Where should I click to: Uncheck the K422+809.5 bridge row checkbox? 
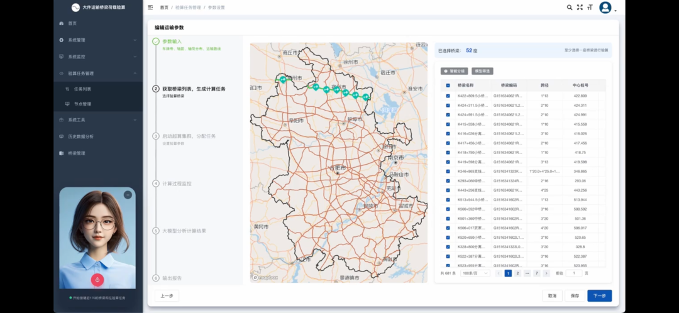(x=448, y=96)
